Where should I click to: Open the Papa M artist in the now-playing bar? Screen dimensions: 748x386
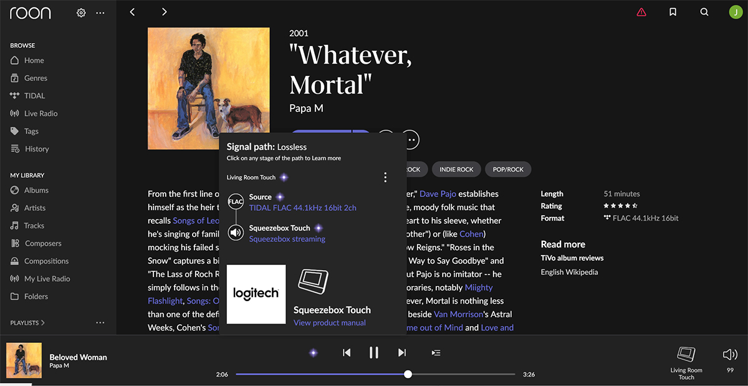[60, 365]
